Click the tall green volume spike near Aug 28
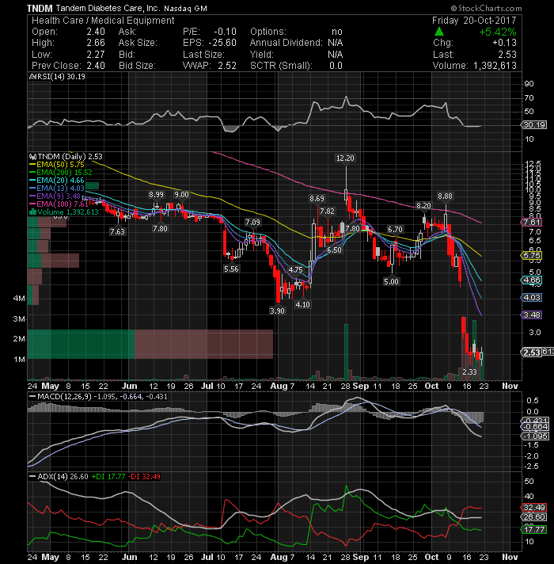The image size is (554, 564). coord(347,352)
